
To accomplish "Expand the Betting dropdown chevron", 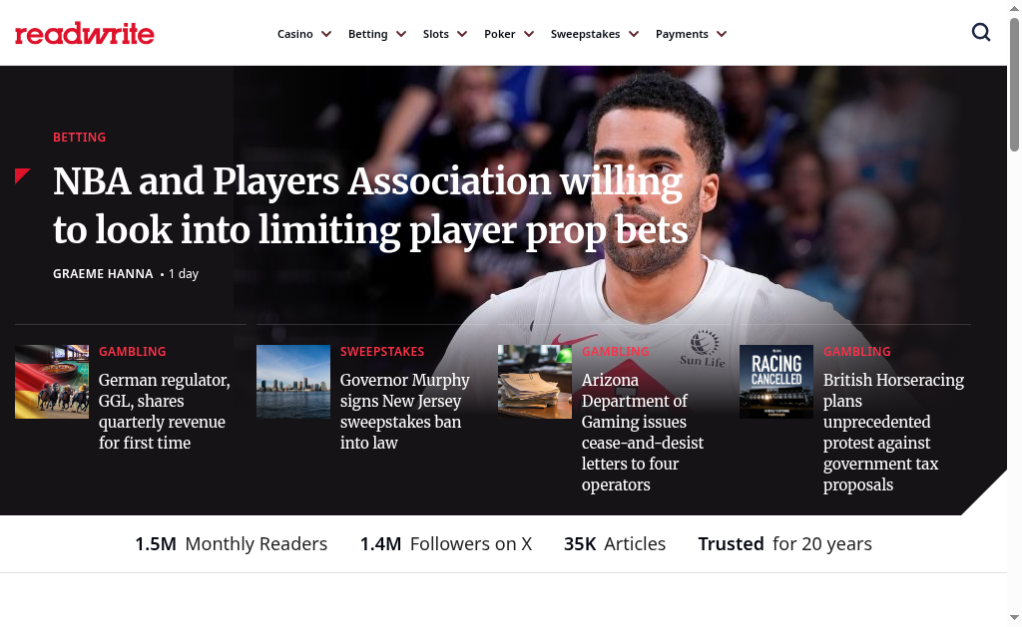I will (x=401, y=34).
